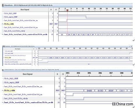Click the red T cursor marker on the top ruler
Image resolution: width=135 pixels, height=108 pixels.
click(67, 10)
